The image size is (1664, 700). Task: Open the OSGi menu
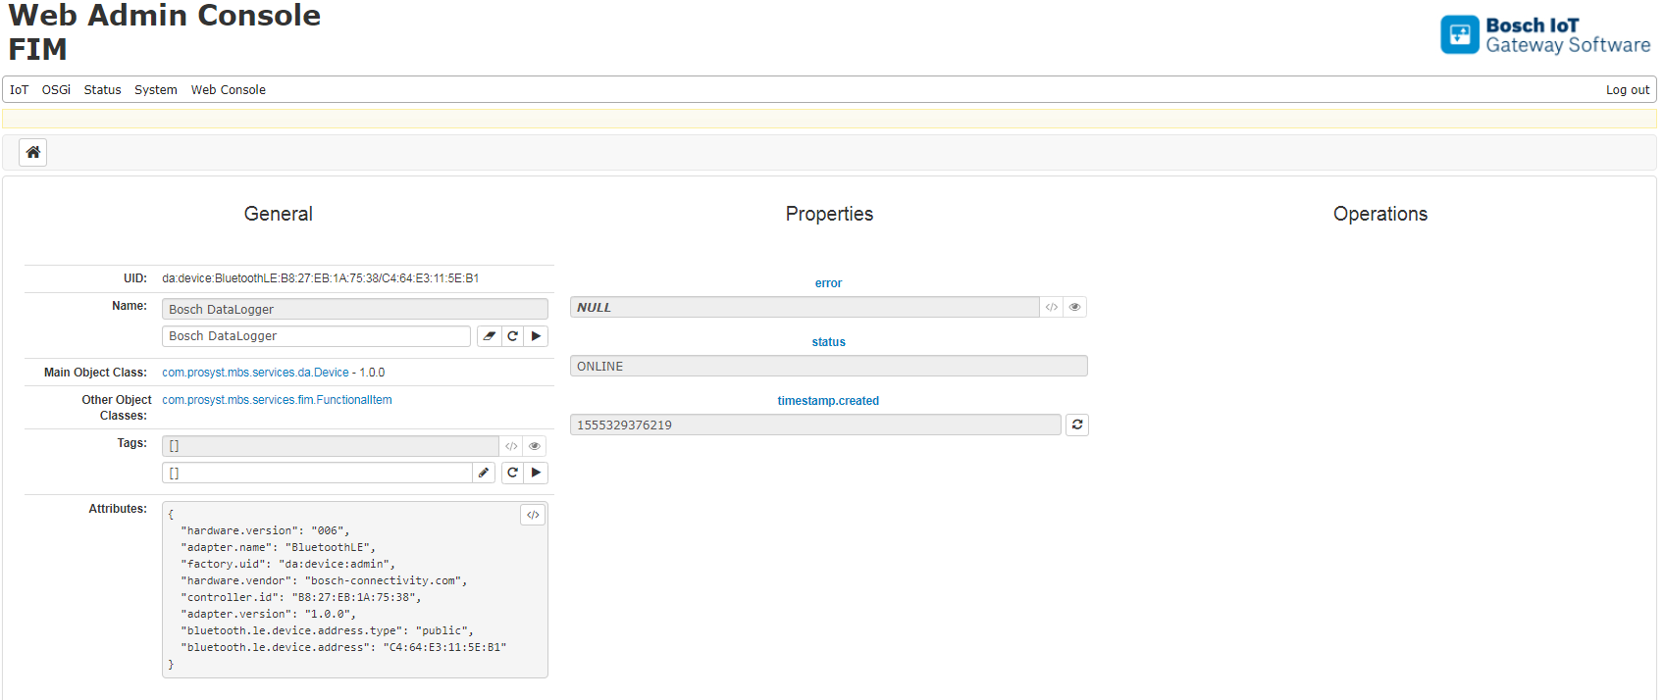pyautogui.click(x=56, y=89)
